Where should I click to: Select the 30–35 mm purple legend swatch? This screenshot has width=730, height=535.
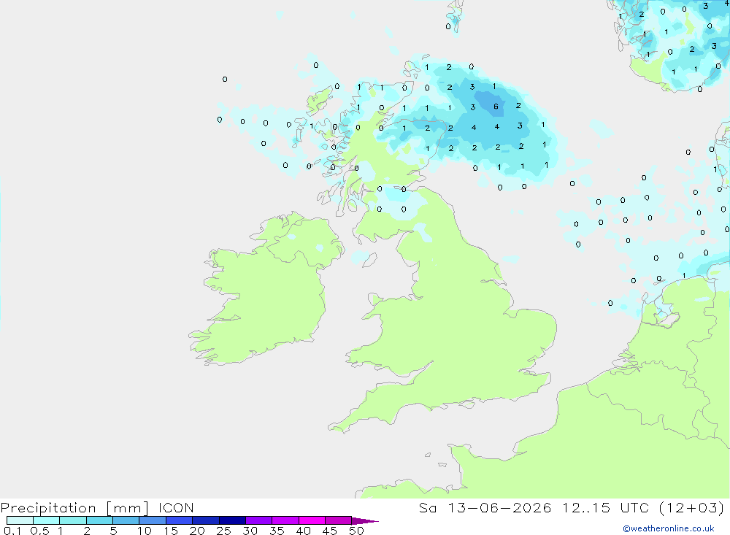click(x=259, y=520)
